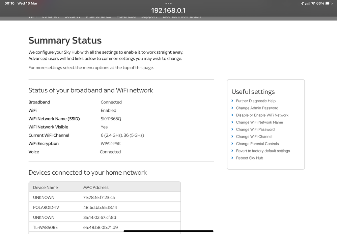
Task: Open the Change Admin Password link
Action: 257,108
